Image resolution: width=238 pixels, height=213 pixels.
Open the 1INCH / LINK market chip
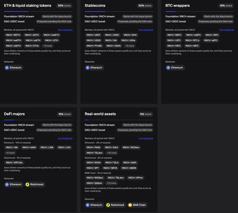tap(47, 147)
